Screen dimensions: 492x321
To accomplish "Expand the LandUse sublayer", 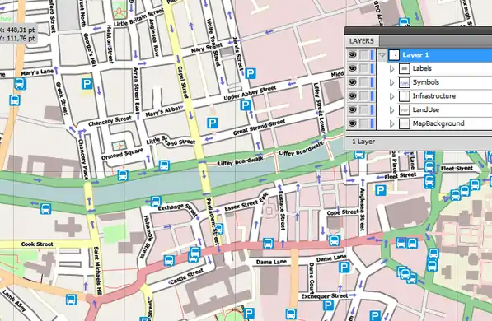I will coord(392,110).
